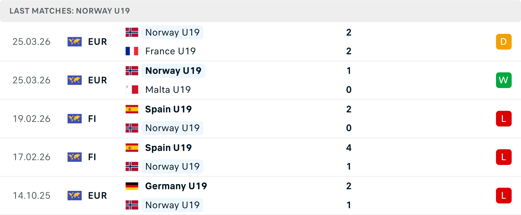The height and width of the screenshot is (215, 521).
Task: Click the Norway flag next to Norway U19
Action: coord(132,32)
